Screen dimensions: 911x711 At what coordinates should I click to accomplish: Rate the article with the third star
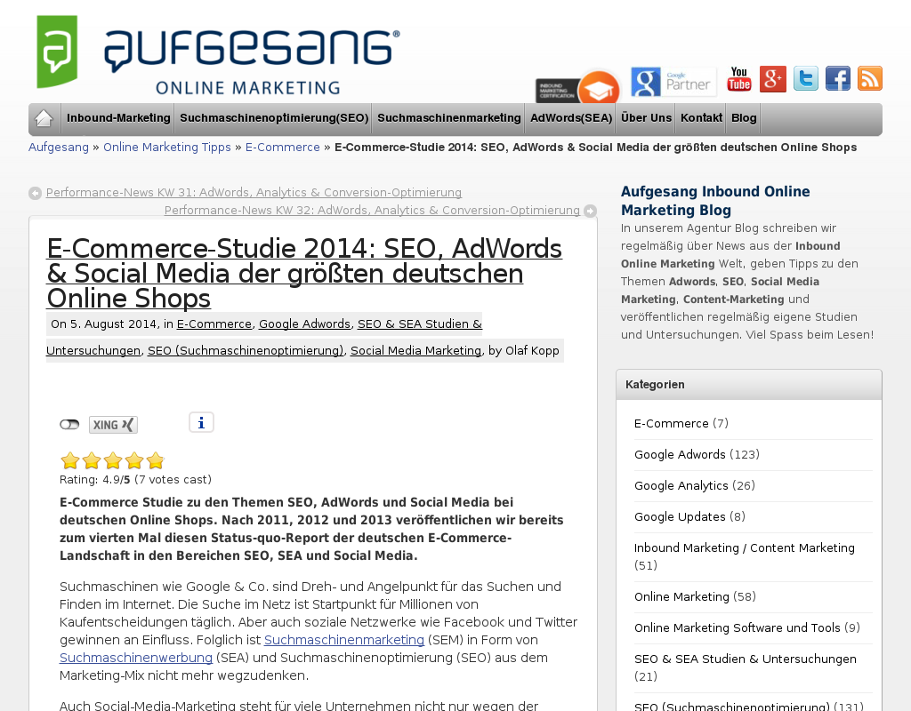click(x=113, y=461)
